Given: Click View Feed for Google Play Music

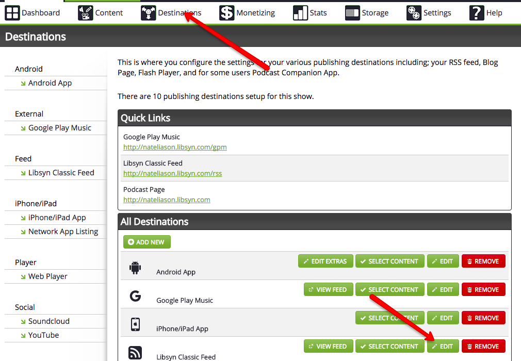Looking at the screenshot, I should click(328, 290).
